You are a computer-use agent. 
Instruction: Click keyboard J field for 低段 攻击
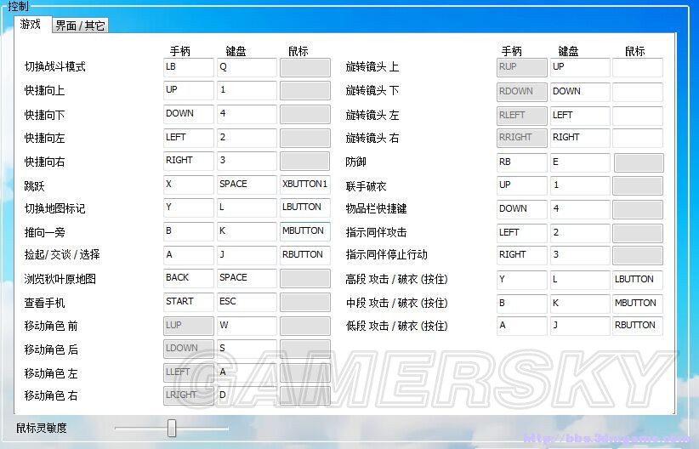580,326
